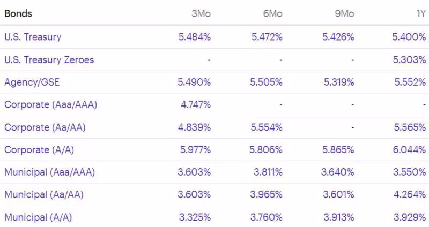The image size is (429, 227).
Task: Click the 9Mo column header
Action: pos(344,14)
